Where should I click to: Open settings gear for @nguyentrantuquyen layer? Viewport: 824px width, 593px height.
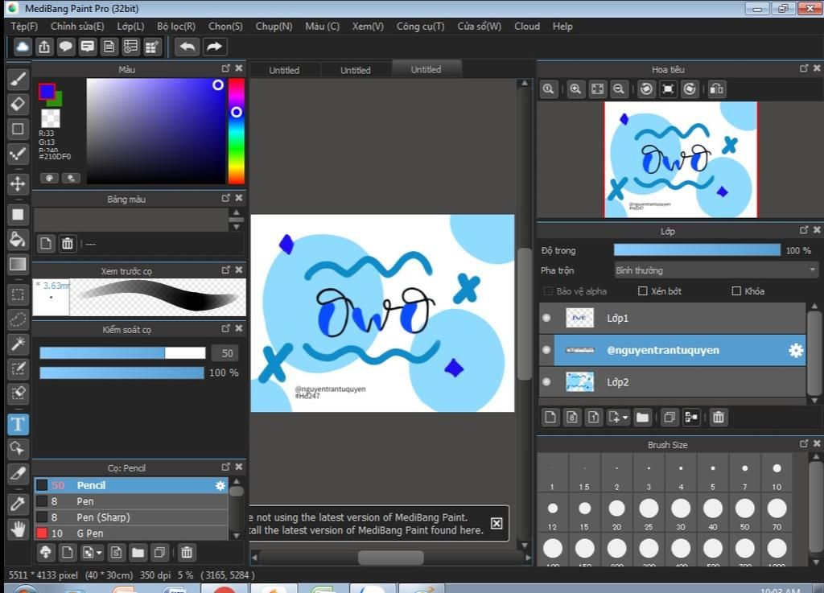tap(796, 350)
